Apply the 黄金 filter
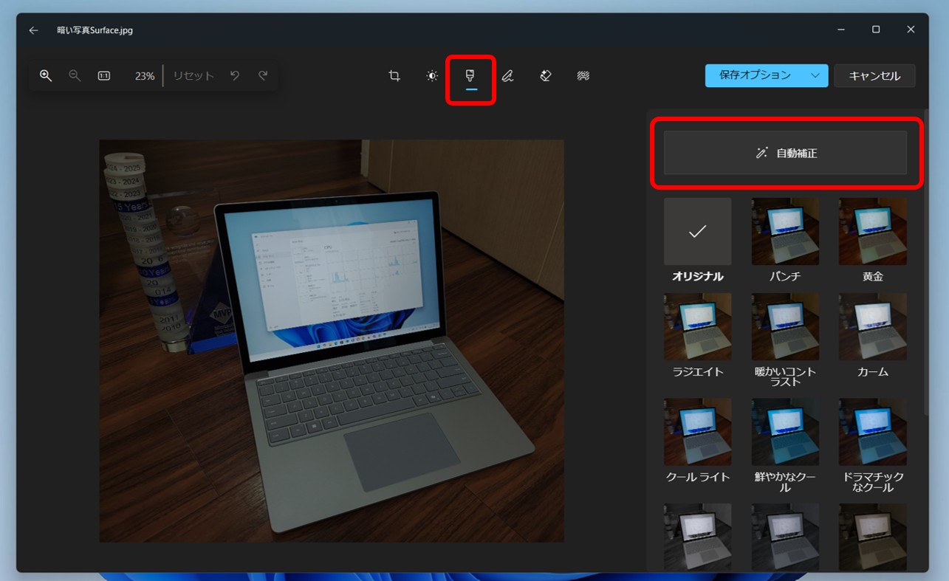This screenshot has height=581, width=949. point(872,232)
